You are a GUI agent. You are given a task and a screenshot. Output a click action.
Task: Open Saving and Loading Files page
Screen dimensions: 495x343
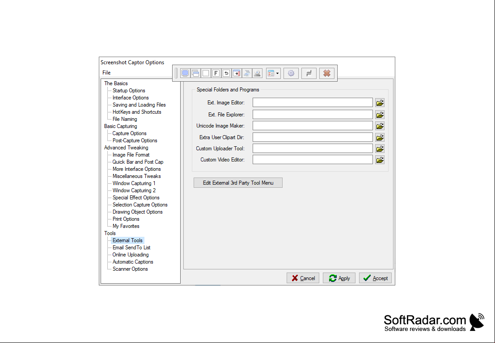[x=139, y=105]
